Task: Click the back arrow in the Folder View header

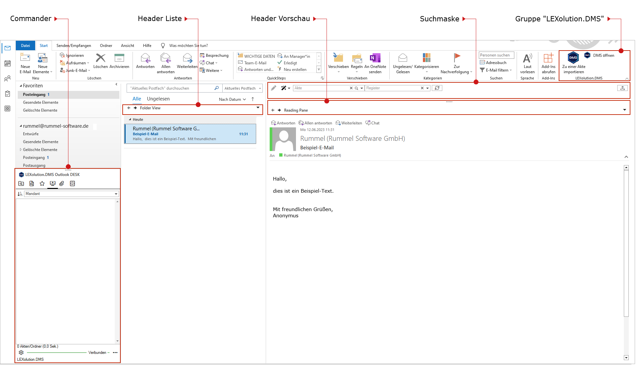Action: click(129, 108)
